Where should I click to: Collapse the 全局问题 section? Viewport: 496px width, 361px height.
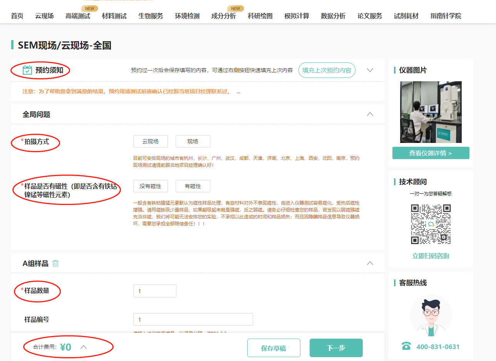(370, 114)
